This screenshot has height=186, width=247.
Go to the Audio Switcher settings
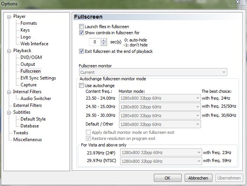[x=36, y=99]
